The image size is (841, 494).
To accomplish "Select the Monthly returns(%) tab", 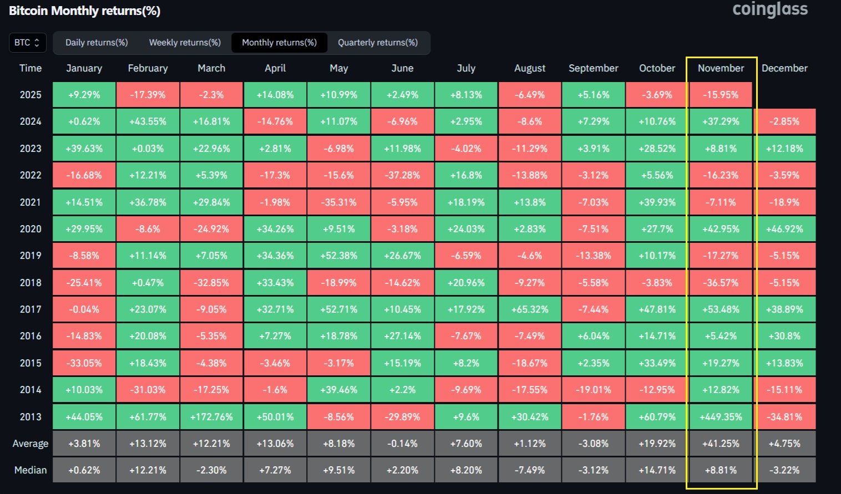I will pyautogui.click(x=279, y=43).
